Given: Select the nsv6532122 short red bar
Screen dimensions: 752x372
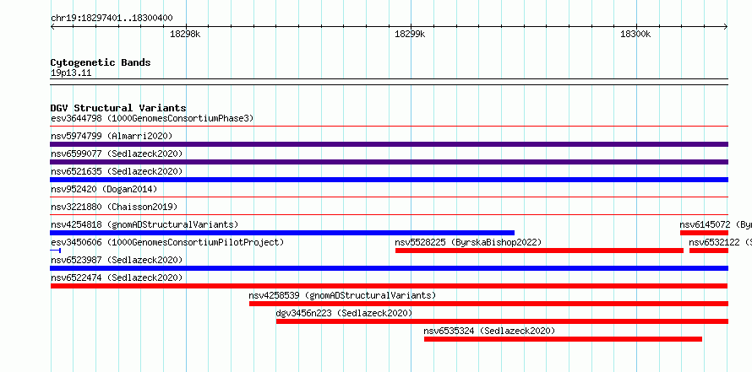Looking at the screenshot, I should (x=709, y=251).
